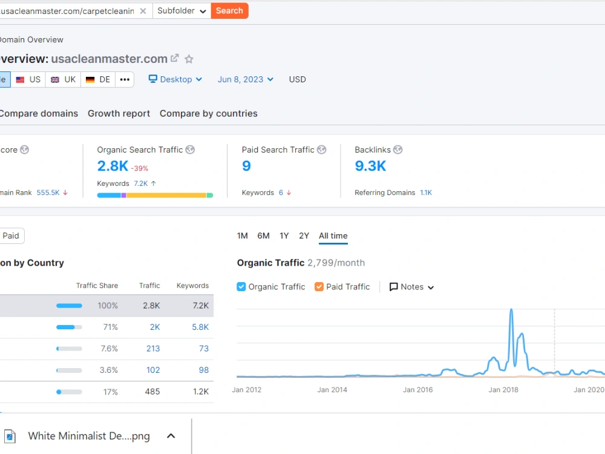This screenshot has height=454, width=605.
Task: Open the Compare by countries tab
Action: [x=208, y=114]
